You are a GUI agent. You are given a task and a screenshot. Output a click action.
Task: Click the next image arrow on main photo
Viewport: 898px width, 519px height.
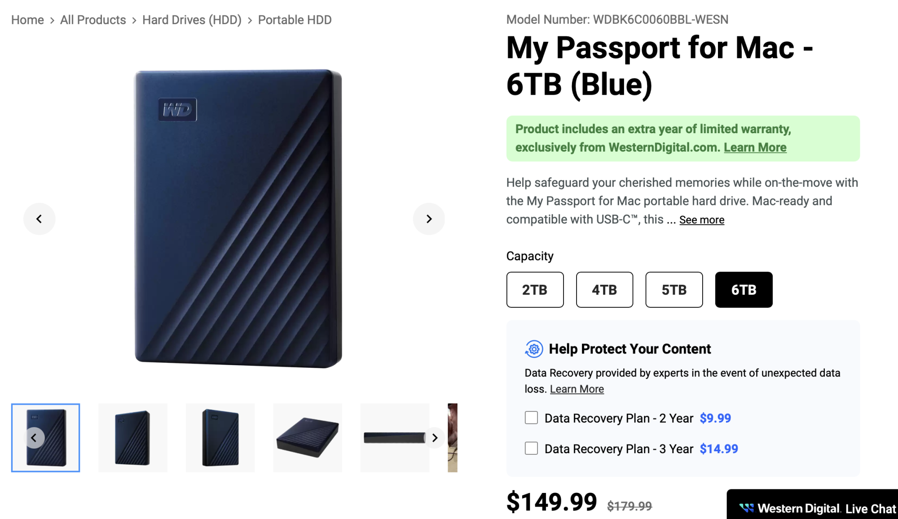point(429,219)
